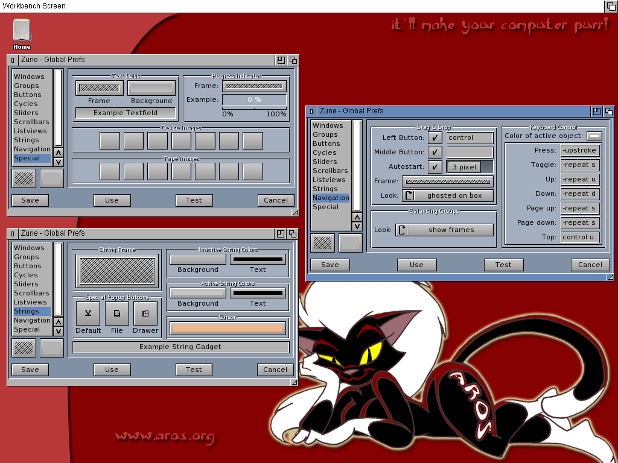Click Left Button 'control' key field
618x463 pixels.
[x=470, y=138]
